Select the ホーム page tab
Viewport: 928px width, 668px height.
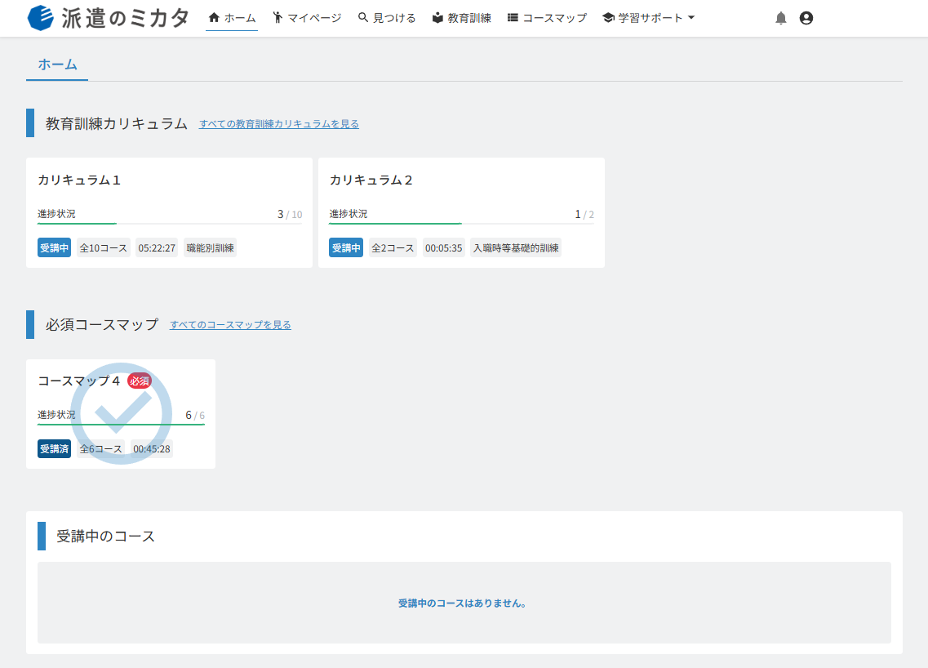57,65
